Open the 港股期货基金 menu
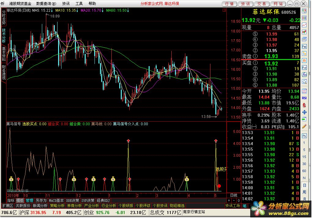Image resolution: width=312 pixels, height=218 pixels. (x=20, y=4)
